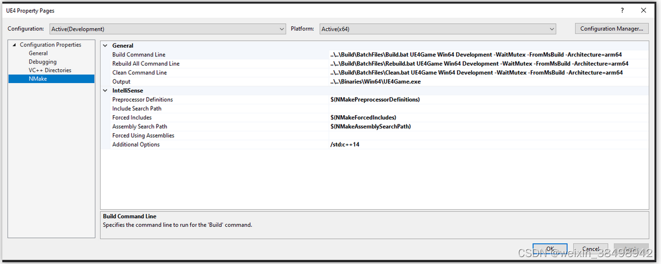
Task: Open Configuration Manager
Action: (612, 28)
